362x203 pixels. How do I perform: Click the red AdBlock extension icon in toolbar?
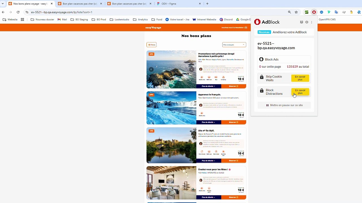(314, 12)
